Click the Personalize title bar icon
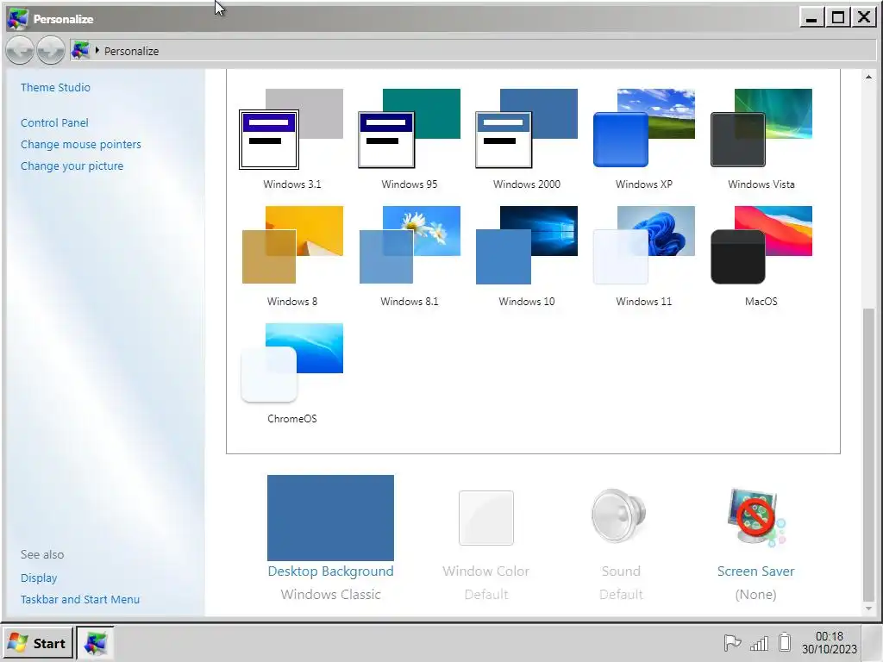The height and width of the screenshot is (662, 883). (17, 19)
